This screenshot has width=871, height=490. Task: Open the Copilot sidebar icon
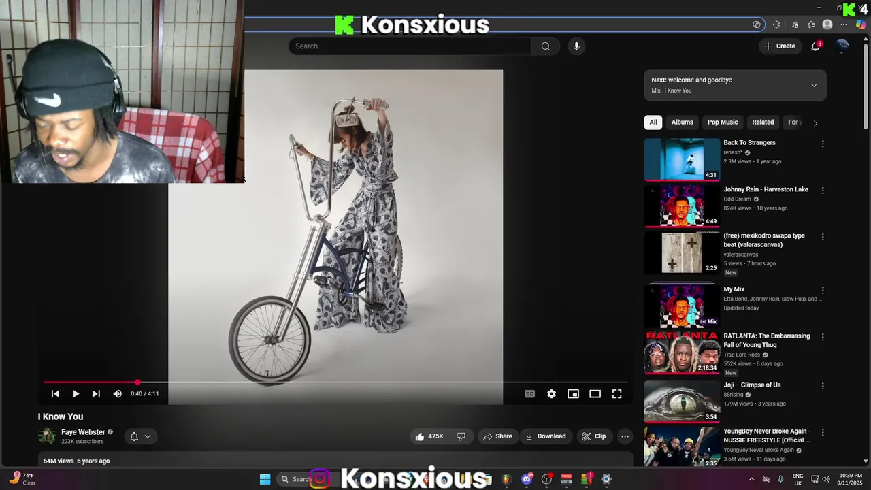click(861, 24)
